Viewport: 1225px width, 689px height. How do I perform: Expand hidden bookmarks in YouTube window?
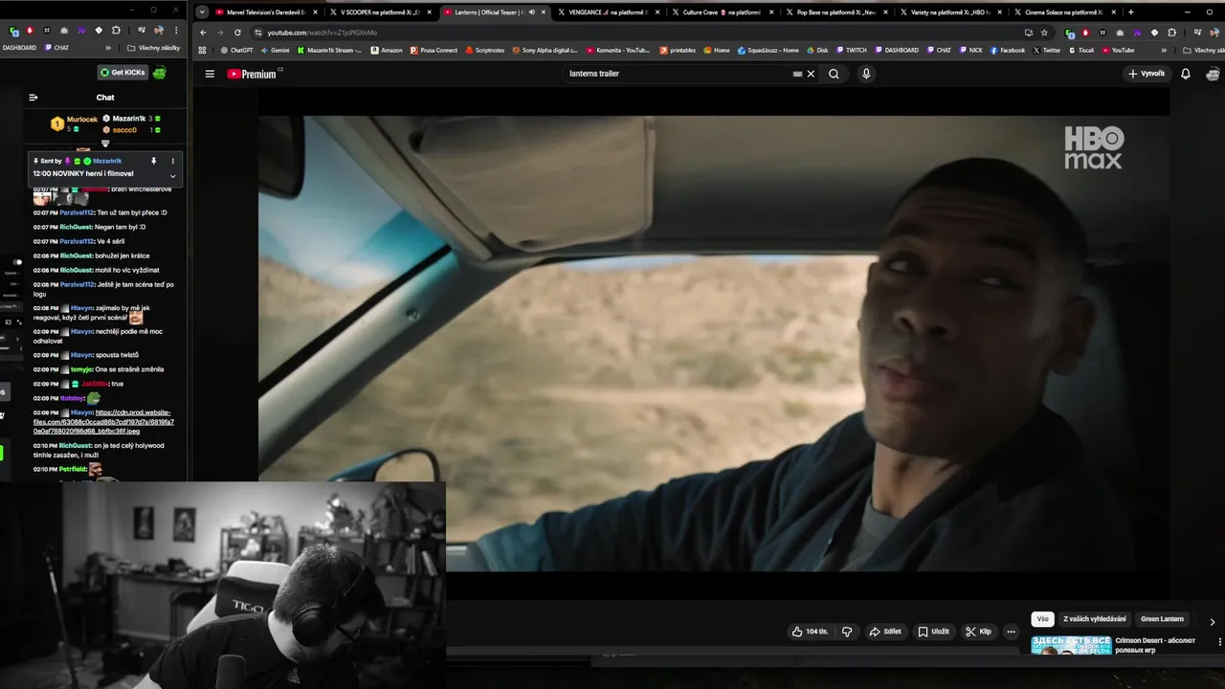pyautogui.click(x=1164, y=50)
